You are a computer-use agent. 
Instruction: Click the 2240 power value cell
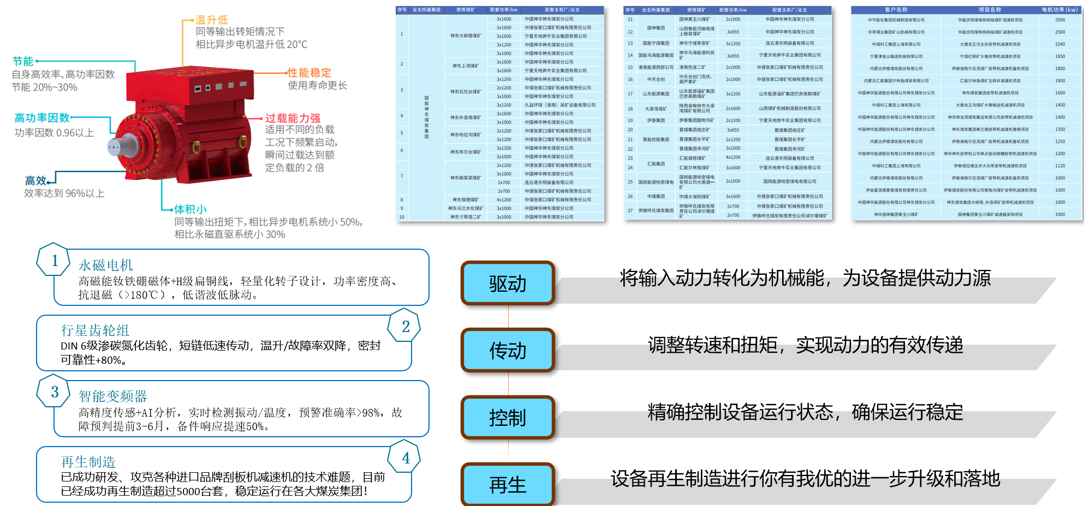(1060, 44)
